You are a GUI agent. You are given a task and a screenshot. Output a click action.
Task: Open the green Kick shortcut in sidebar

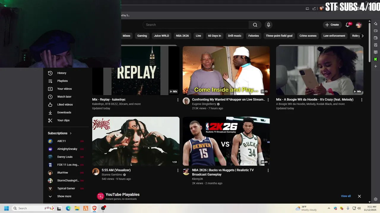pyautogui.click(x=376, y=59)
